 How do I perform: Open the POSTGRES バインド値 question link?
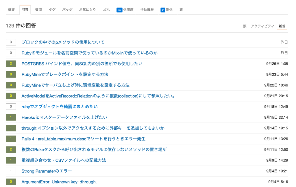pyautogui.click(x=82, y=64)
